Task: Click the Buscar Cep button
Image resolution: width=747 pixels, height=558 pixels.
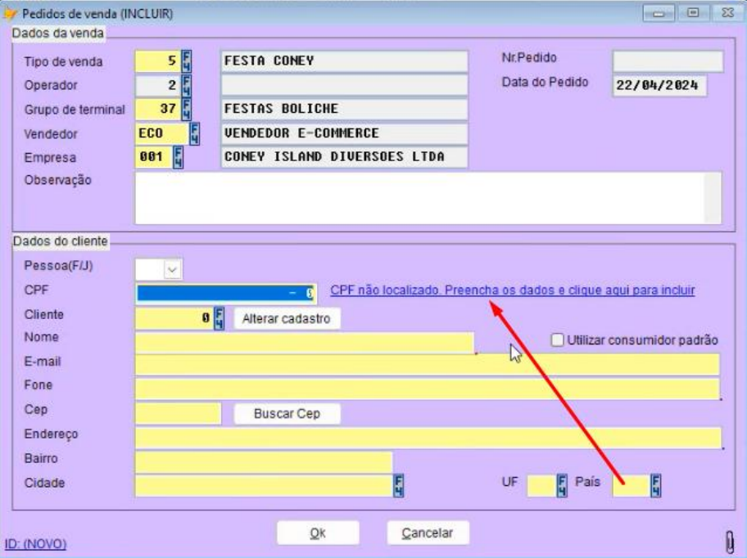Action: point(287,414)
